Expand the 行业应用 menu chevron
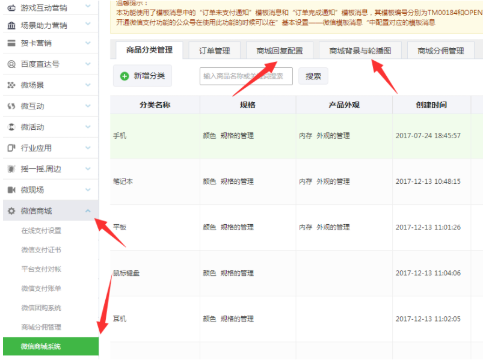483x360 pixels. (88, 147)
